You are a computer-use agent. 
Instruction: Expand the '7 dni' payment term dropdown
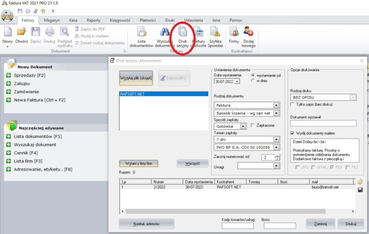click(276, 139)
